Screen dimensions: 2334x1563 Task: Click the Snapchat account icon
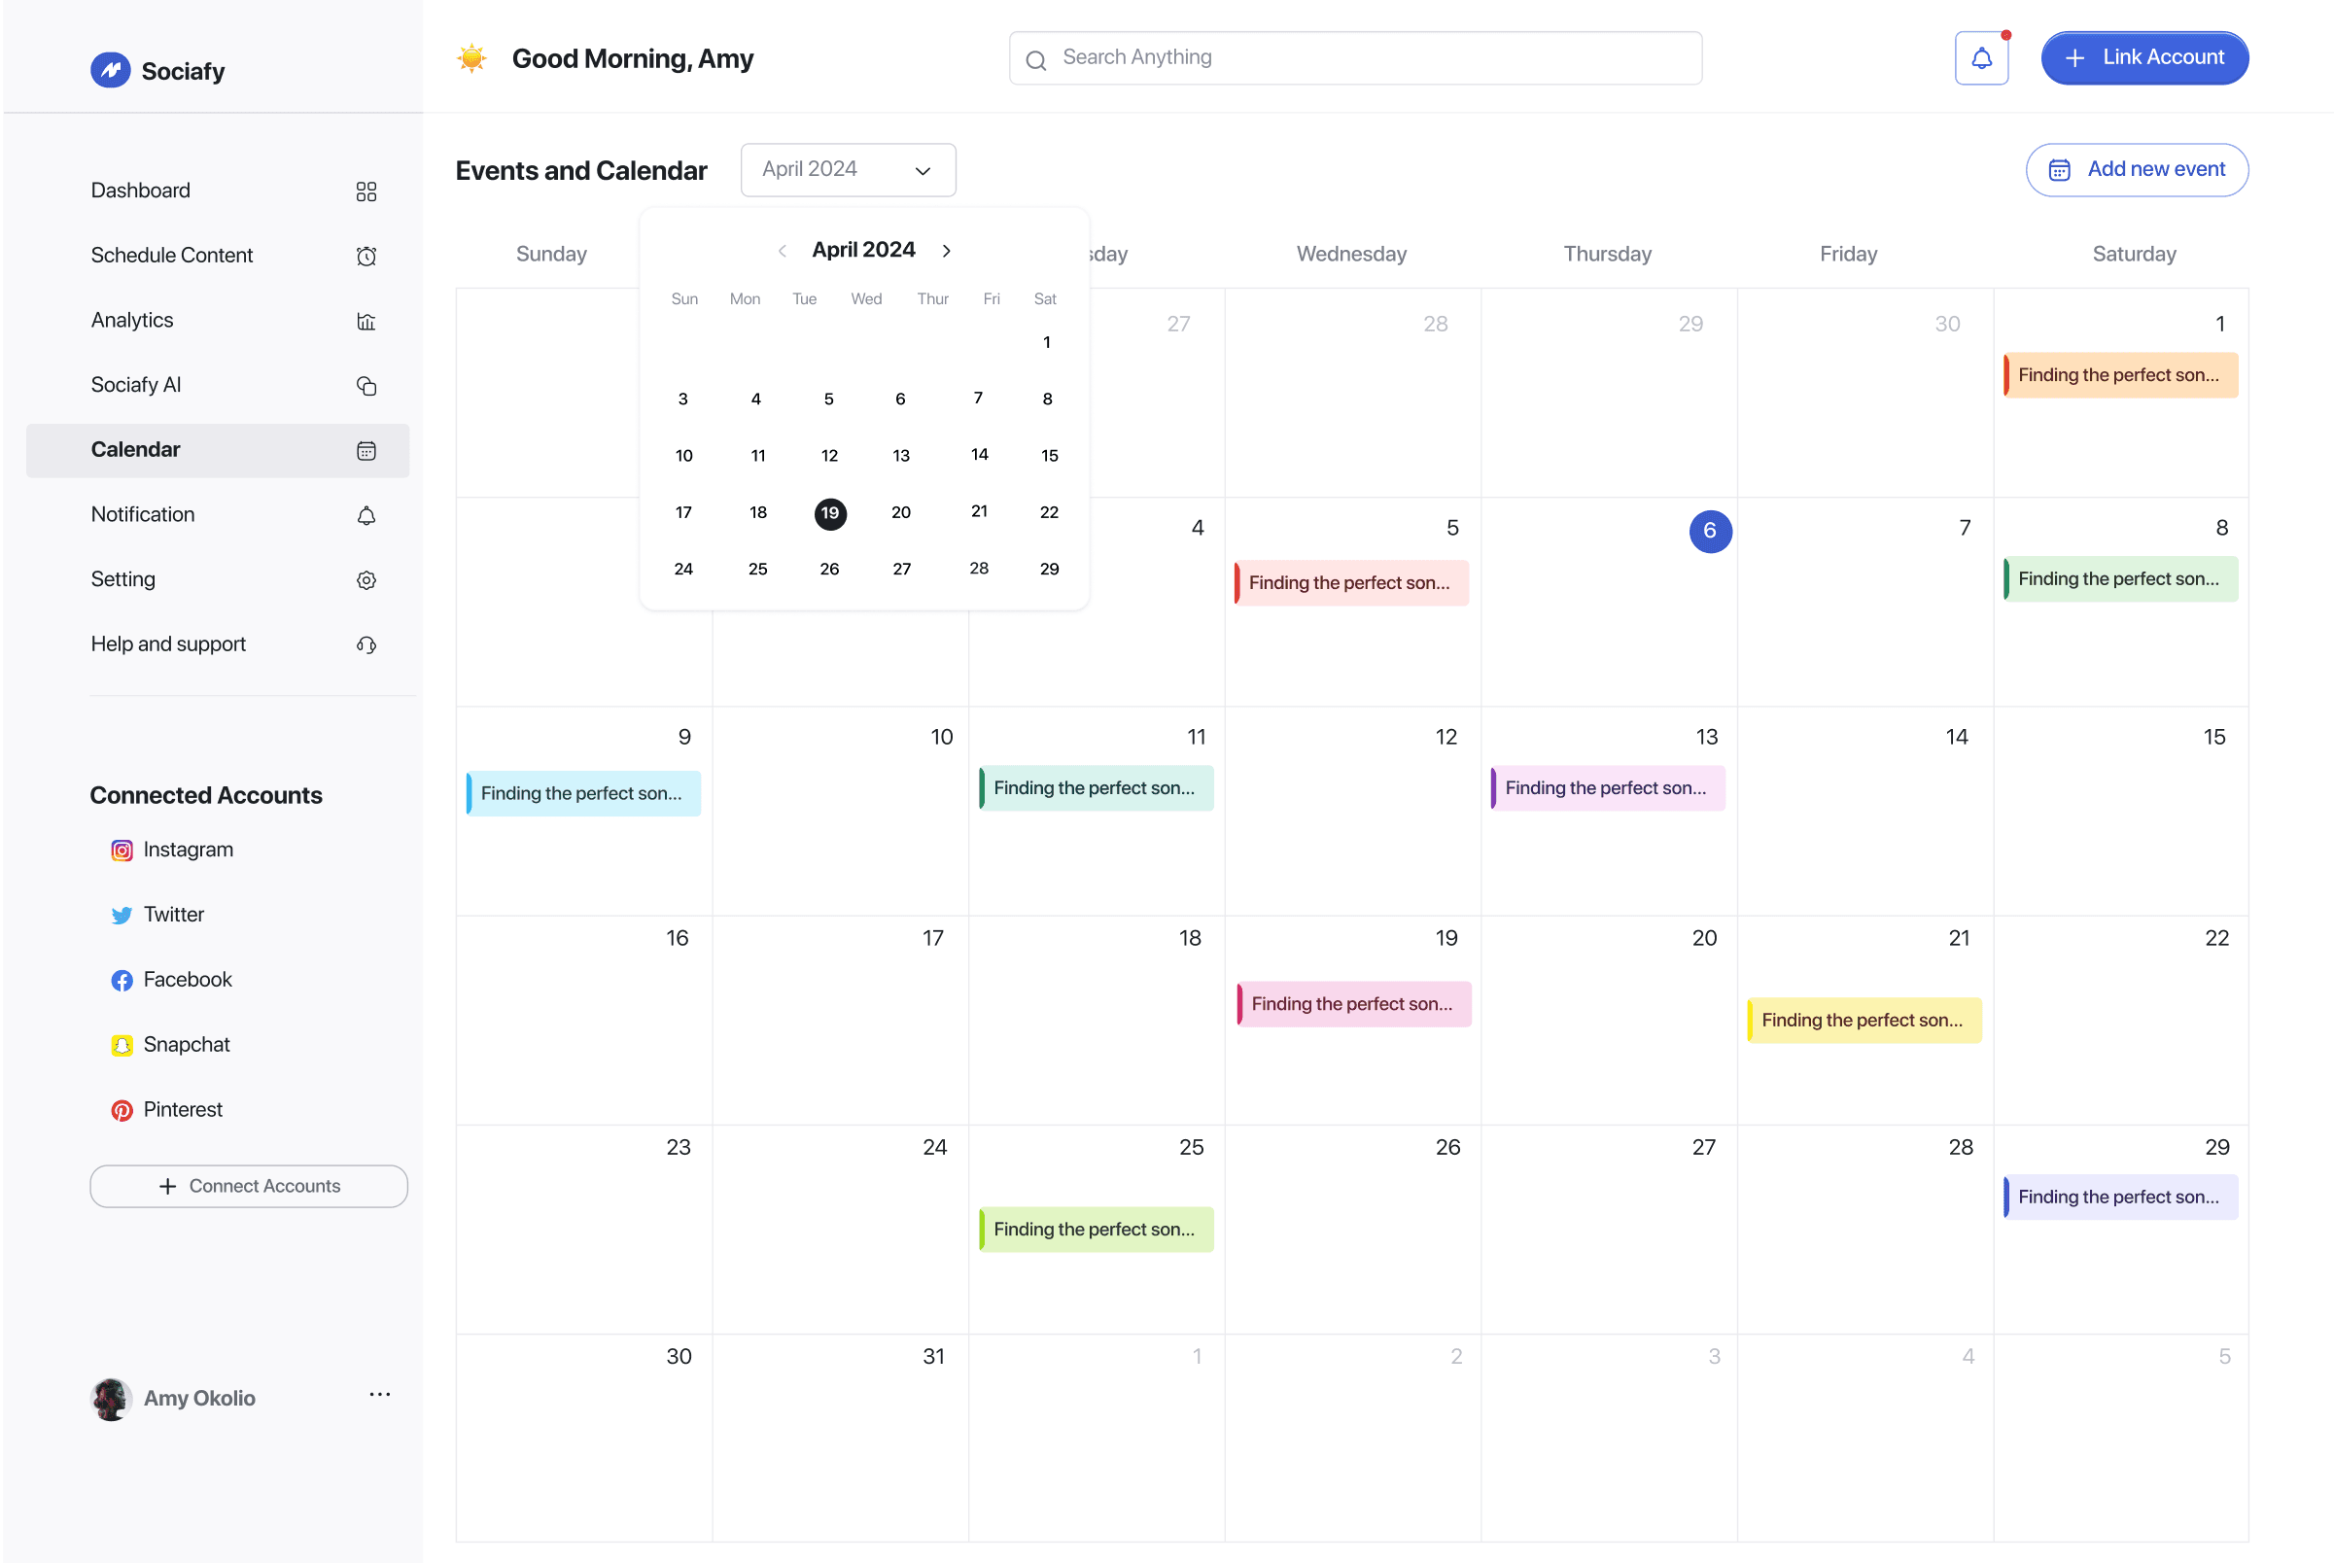122,1045
